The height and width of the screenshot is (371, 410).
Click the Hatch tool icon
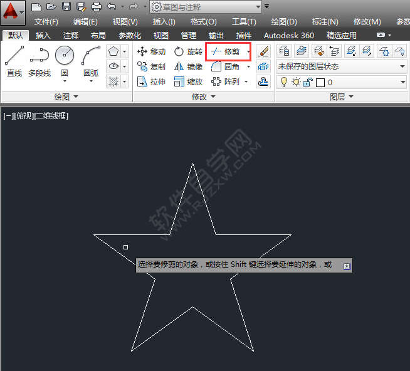113,81
